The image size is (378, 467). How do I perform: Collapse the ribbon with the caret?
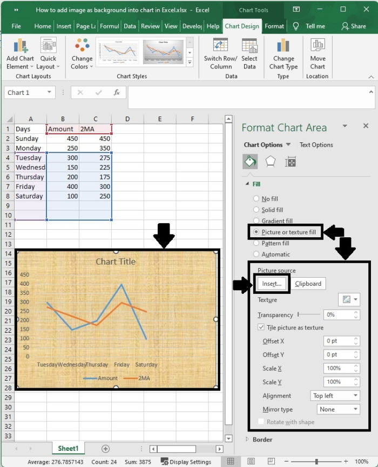[371, 77]
